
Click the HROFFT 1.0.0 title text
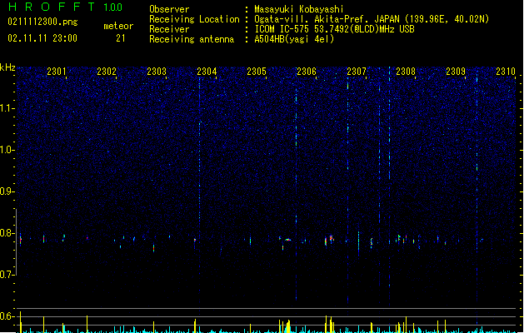[66, 7]
